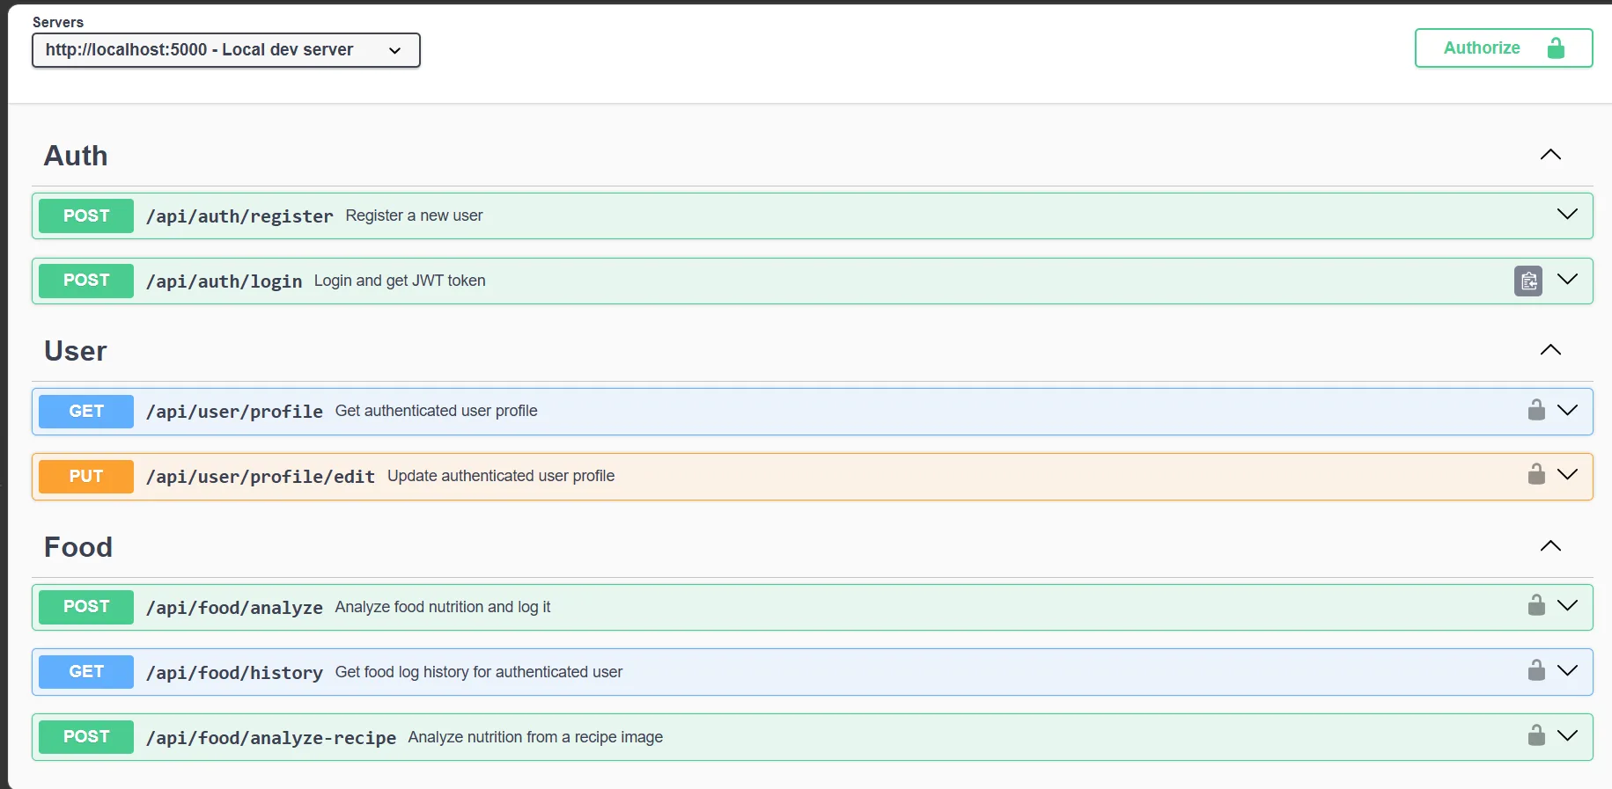Click the 'Get authenticated user profile' description
The height and width of the screenshot is (789, 1612).
tap(437, 411)
